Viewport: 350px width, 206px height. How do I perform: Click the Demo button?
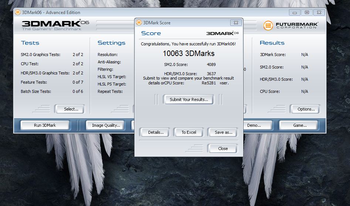(257, 125)
